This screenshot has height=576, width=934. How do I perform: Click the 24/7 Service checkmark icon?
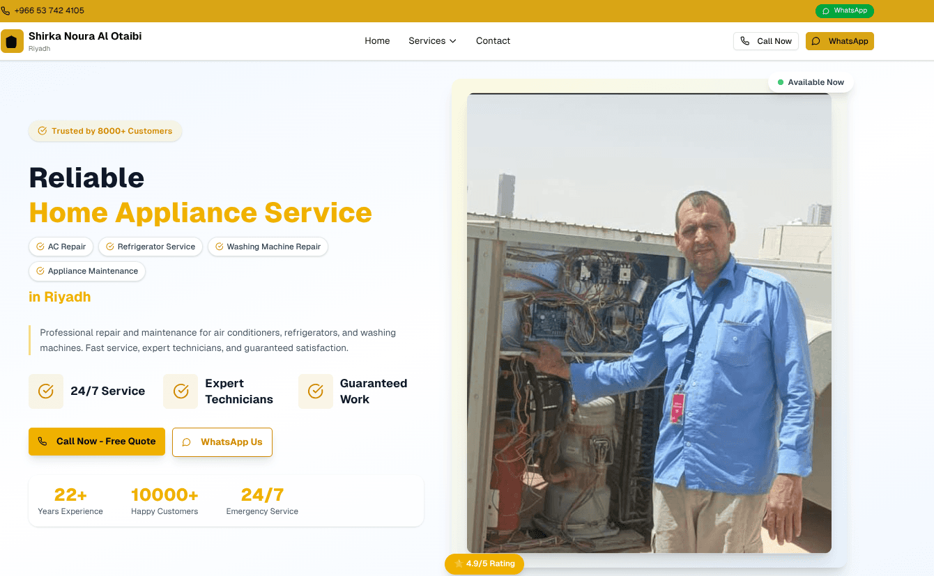click(46, 391)
